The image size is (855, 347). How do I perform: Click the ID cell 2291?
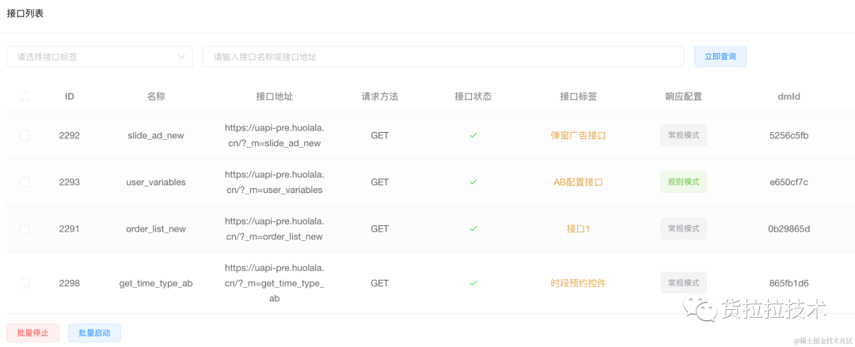coord(69,228)
